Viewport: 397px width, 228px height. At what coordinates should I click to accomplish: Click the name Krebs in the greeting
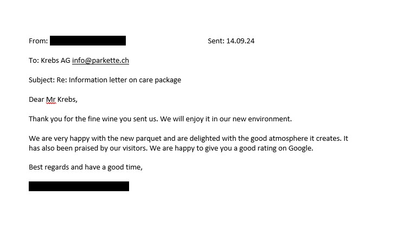coord(67,99)
